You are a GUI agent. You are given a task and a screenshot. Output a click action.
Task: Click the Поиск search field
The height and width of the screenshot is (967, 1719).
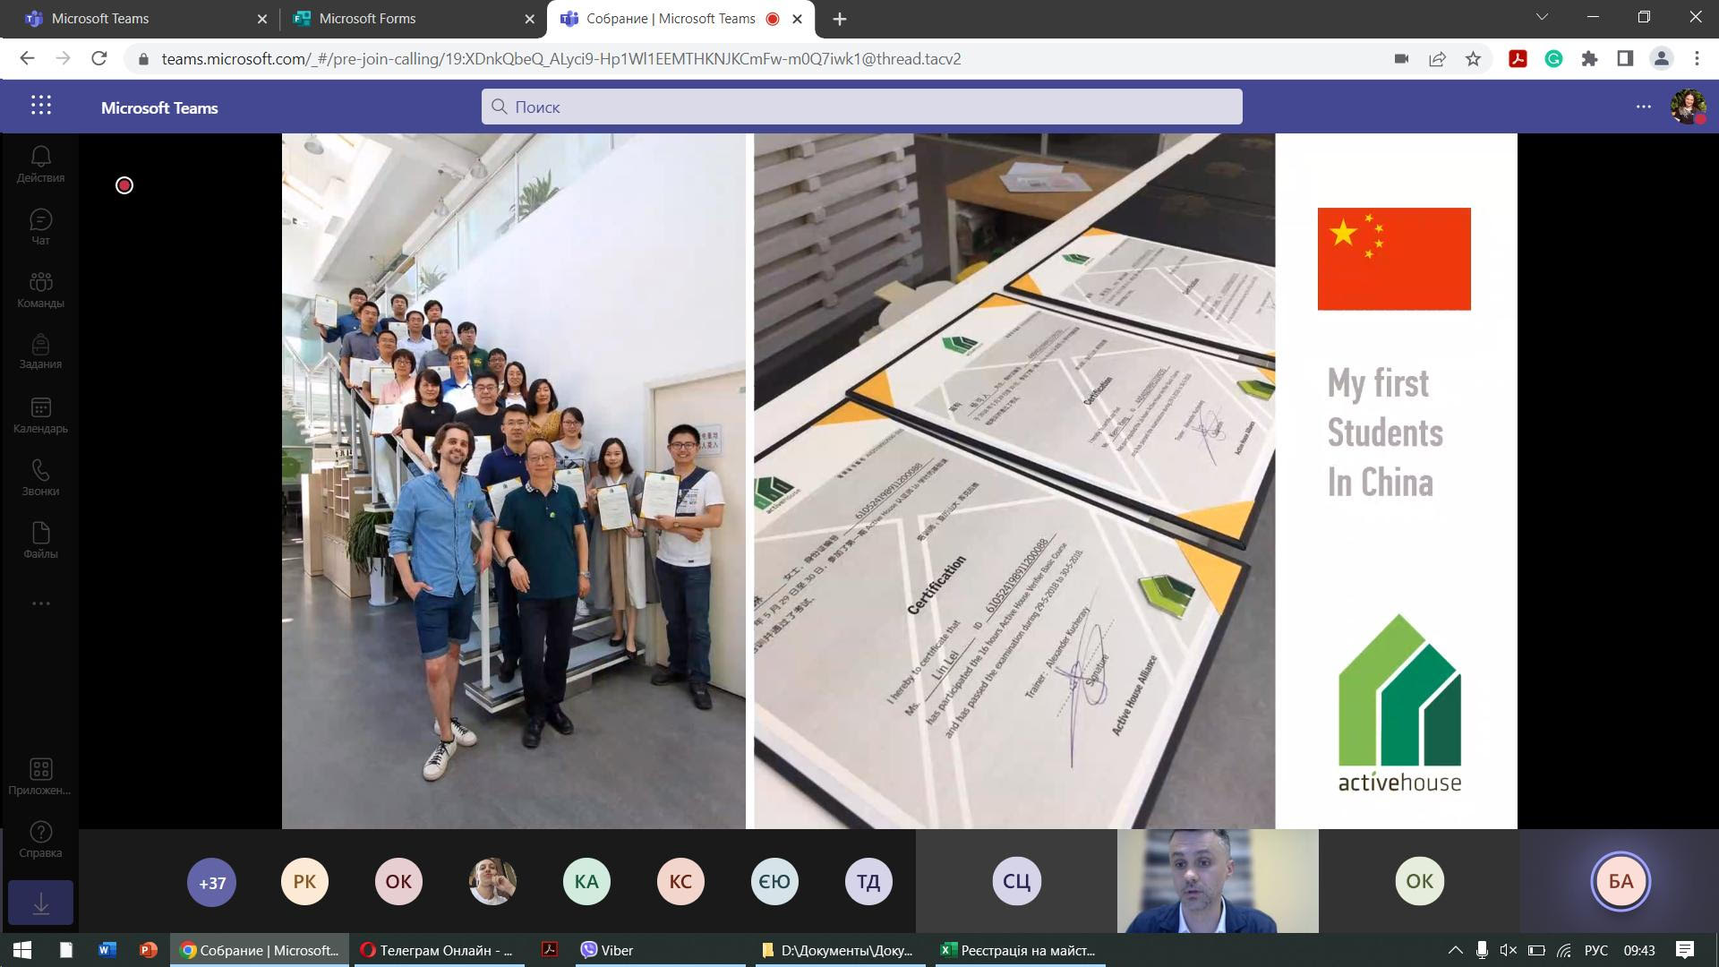[x=861, y=107]
